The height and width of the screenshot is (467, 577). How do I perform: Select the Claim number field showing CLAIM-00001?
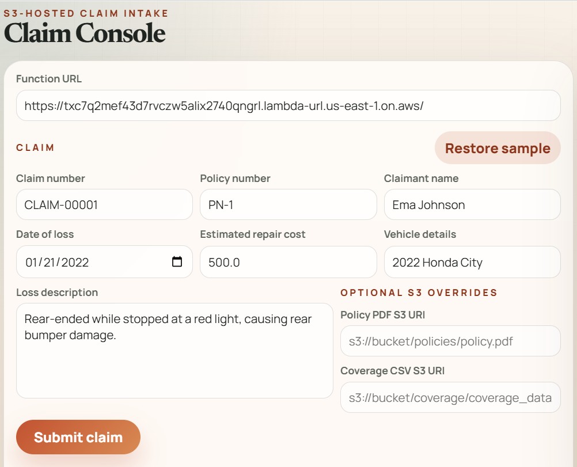tap(104, 204)
